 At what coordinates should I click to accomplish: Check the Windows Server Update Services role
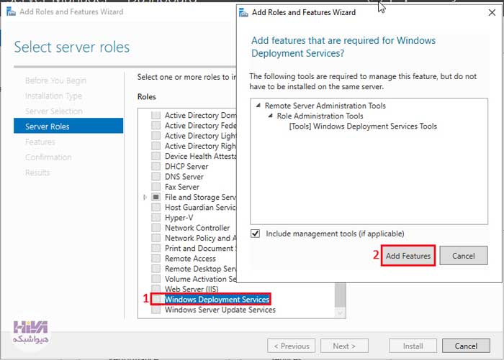(x=156, y=310)
